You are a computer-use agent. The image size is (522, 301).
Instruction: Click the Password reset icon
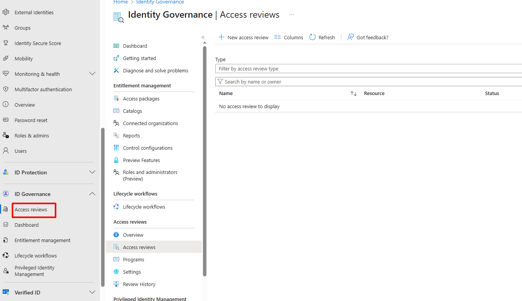(6, 120)
